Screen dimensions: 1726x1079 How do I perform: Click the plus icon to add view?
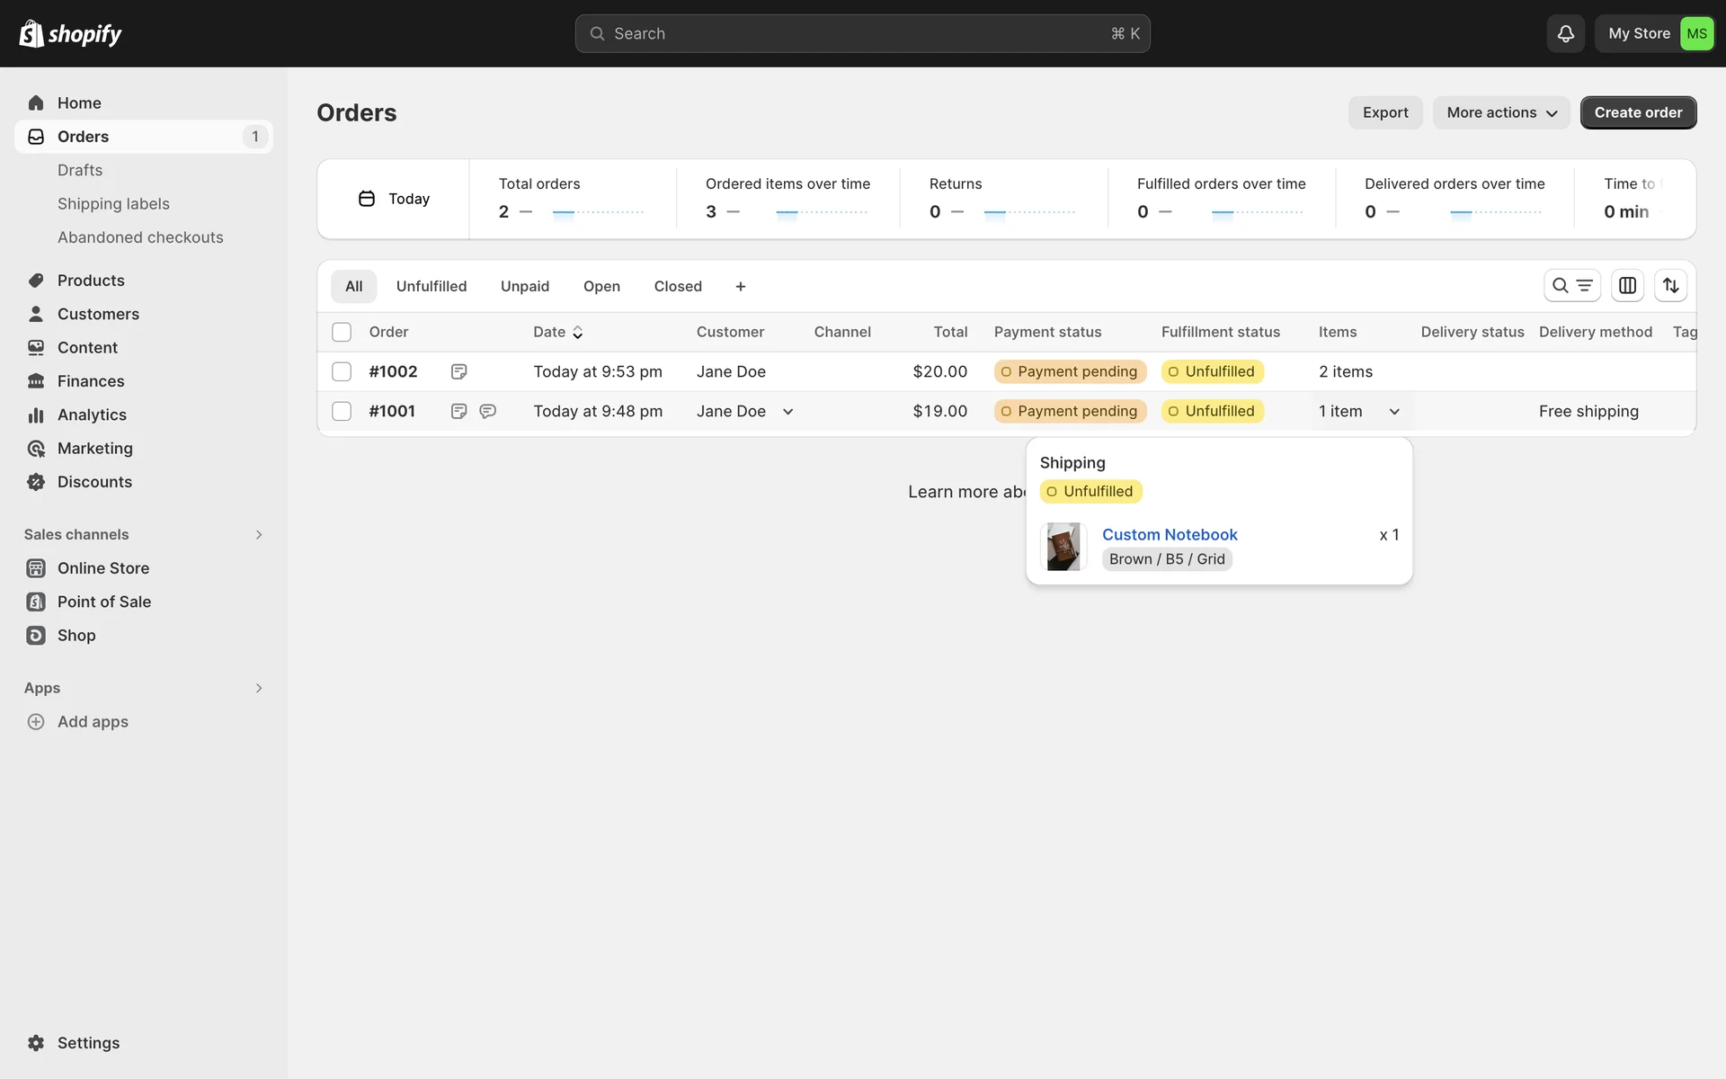[x=741, y=286]
